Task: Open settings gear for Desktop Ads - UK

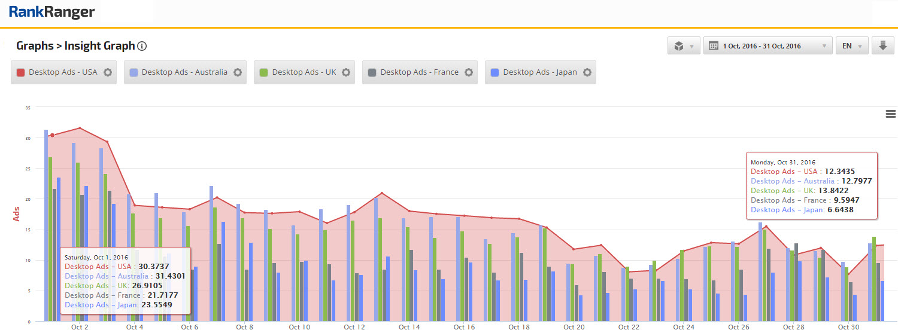Action: pyautogui.click(x=346, y=72)
